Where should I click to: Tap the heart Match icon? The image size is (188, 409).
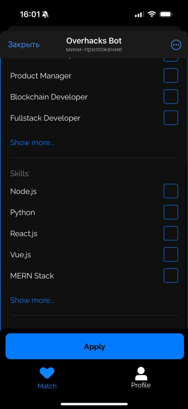click(x=47, y=372)
